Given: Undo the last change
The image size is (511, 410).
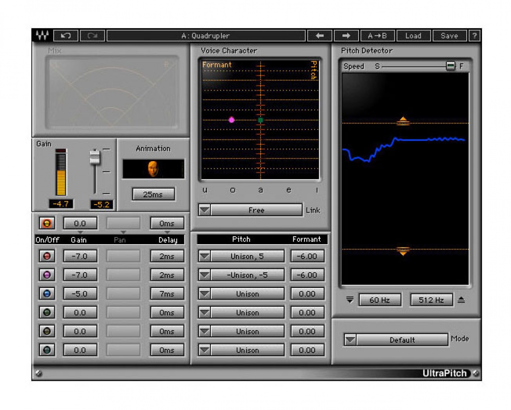Looking at the screenshot, I should (66, 36).
